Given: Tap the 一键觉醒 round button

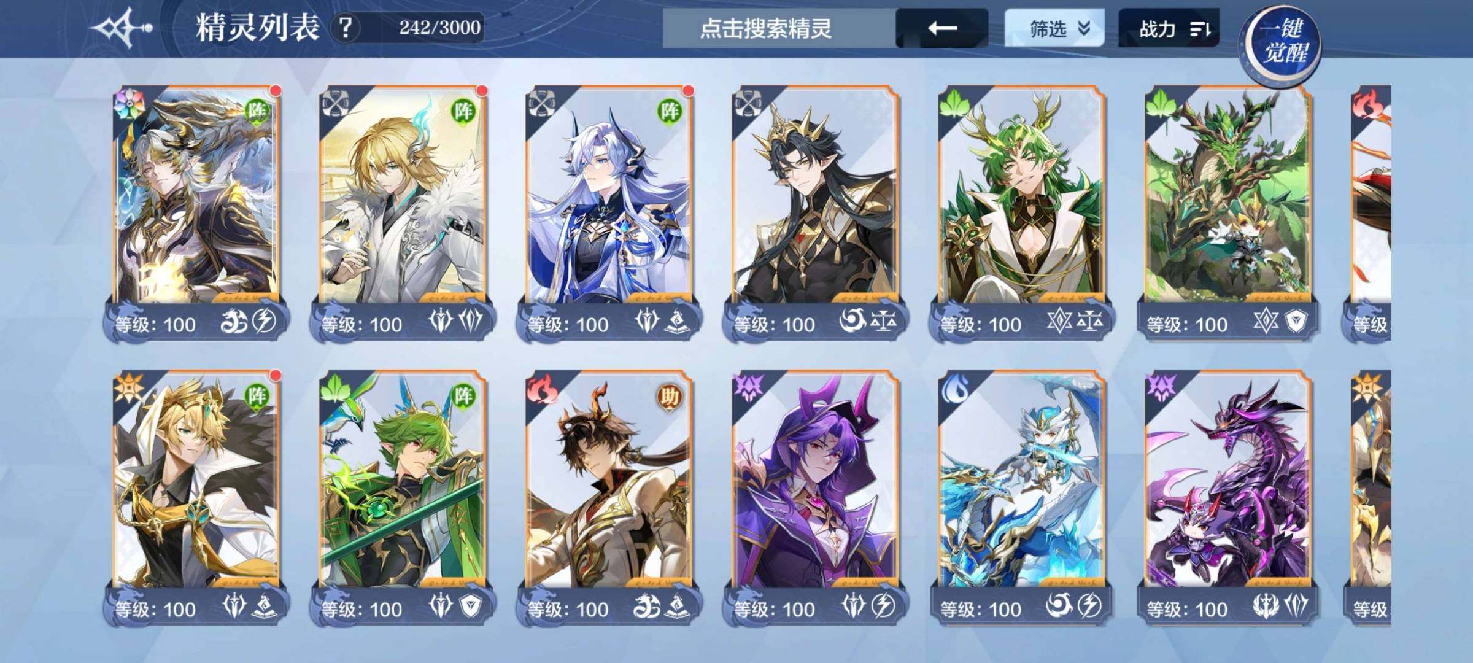Looking at the screenshot, I should [x=1280, y=41].
